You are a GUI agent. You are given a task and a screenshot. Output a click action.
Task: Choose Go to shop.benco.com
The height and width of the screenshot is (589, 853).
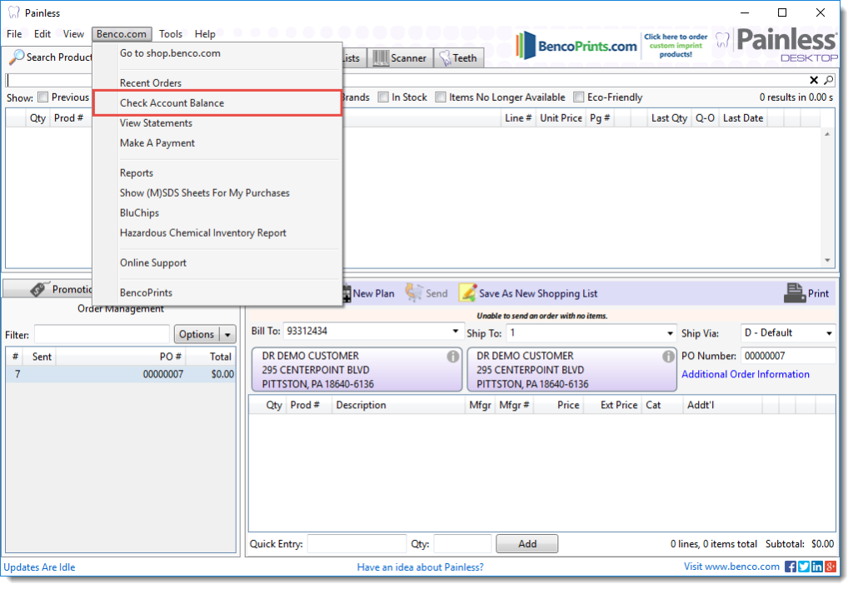[217, 53]
